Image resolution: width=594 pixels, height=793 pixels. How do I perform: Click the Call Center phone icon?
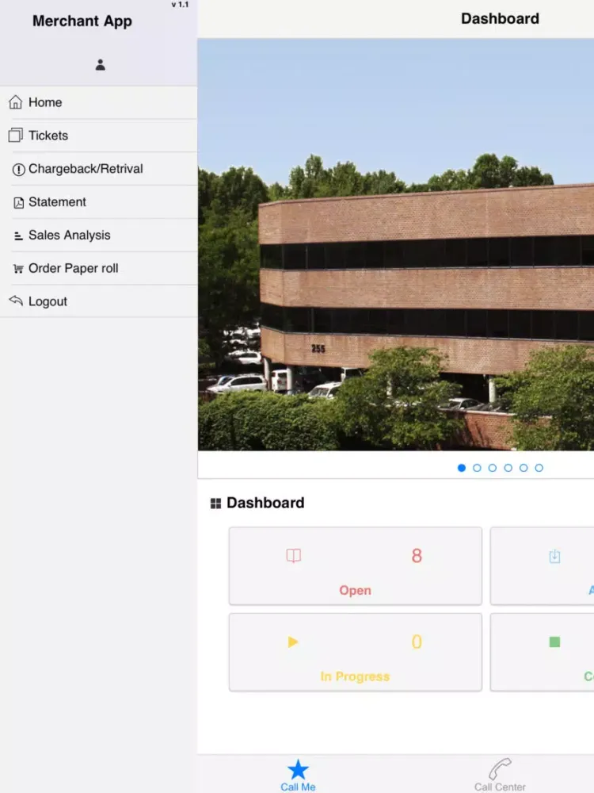pos(500,769)
